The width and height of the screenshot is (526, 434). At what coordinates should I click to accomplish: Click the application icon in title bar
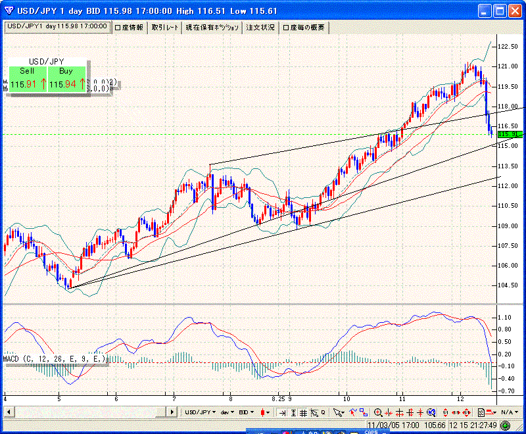pyautogui.click(x=8, y=11)
